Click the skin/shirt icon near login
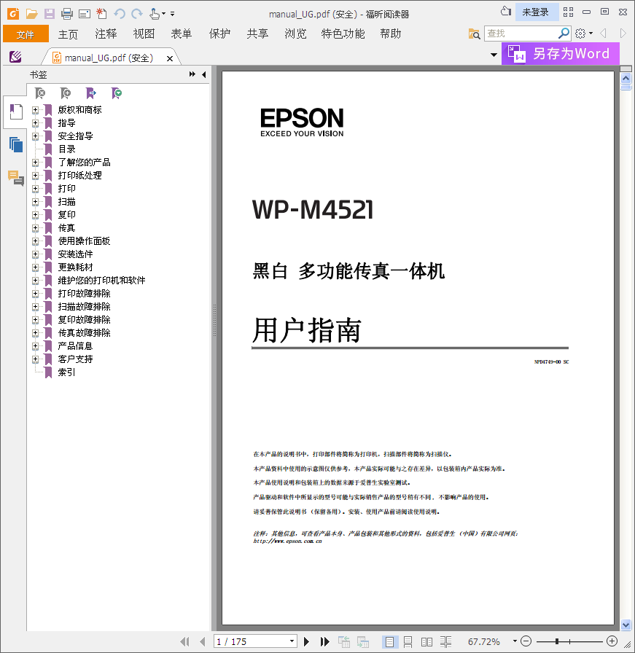 (506, 12)
